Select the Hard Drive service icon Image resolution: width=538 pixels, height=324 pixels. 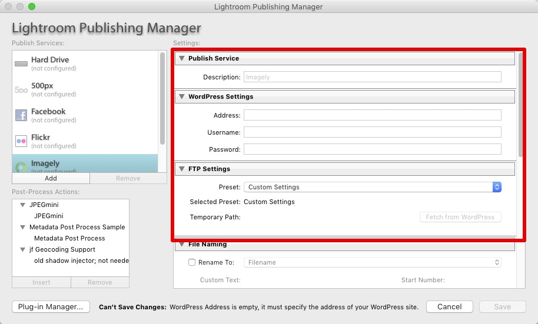(x=21, y=64)
